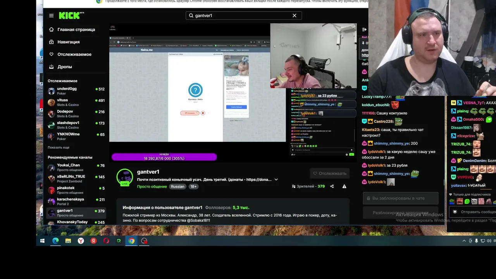Image resolution: width=496 pixels, height=279 pixels.
Task: Open slashdepov1 channel from followed list
Action: click(x=76, y=125)
